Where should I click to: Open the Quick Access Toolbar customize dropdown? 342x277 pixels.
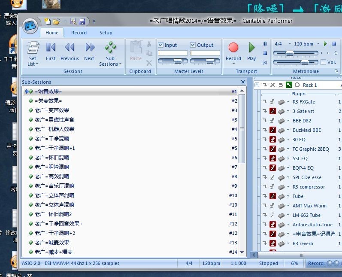pos(94,21)
